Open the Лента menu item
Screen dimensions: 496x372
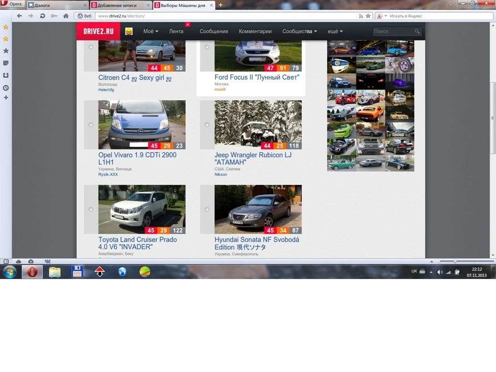click(x=176, y=32)
